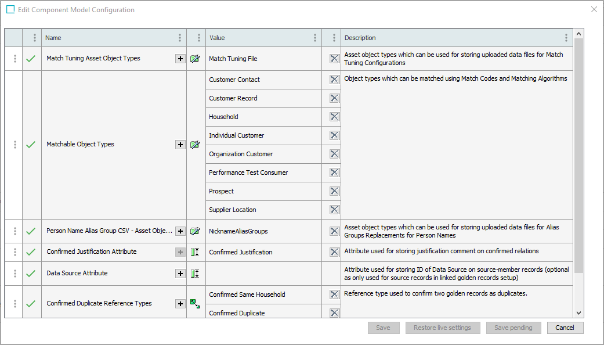The image size is (604, 345).
Task: Add value to Matchable Object Types
Action: pos(180,145)
